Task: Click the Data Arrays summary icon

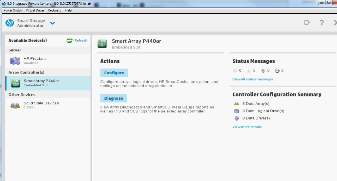Action: pos(237,104)
